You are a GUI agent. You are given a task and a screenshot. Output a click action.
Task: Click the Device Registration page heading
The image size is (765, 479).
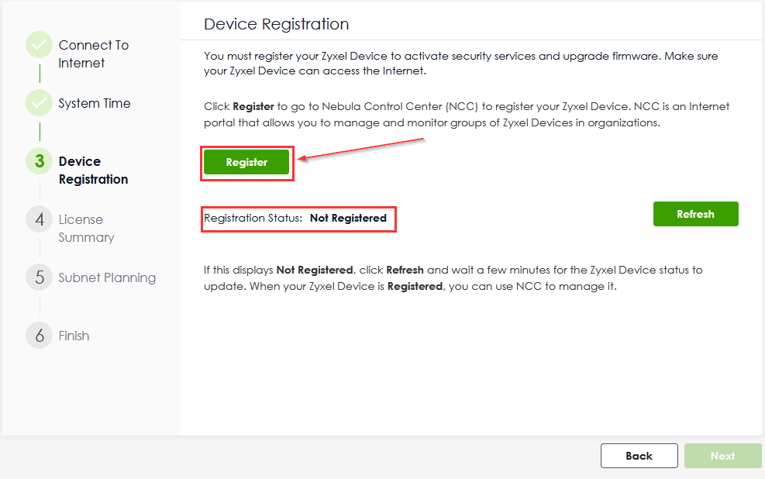coord(276,24)
